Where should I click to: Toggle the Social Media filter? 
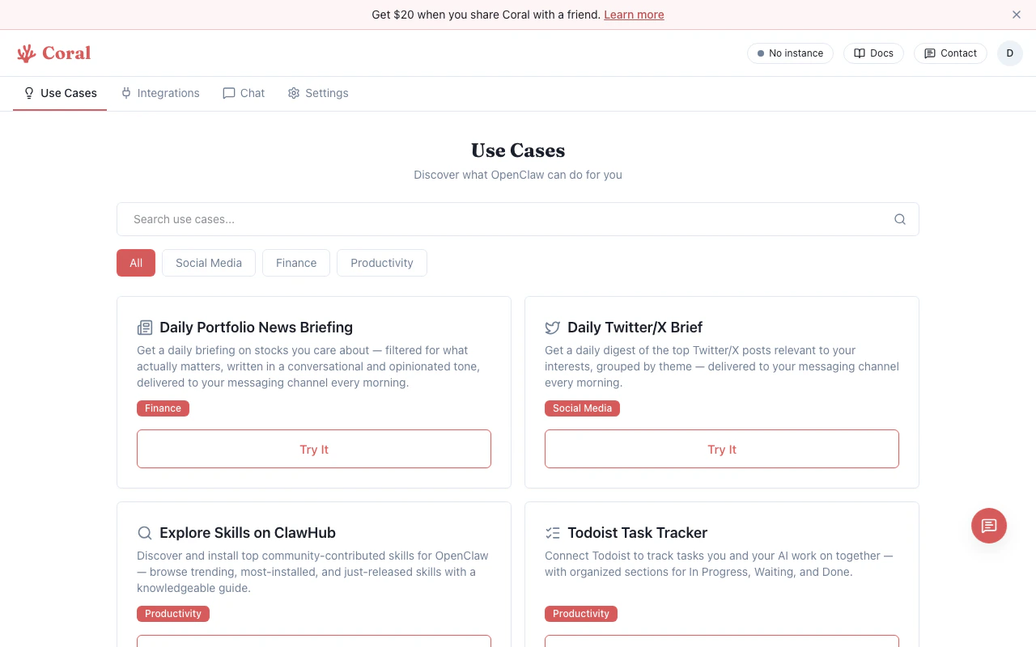[208, 263]
